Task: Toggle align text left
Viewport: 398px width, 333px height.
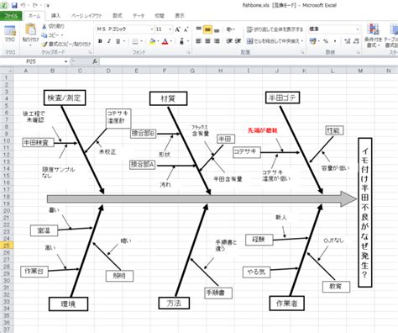Action: point(198,41)
